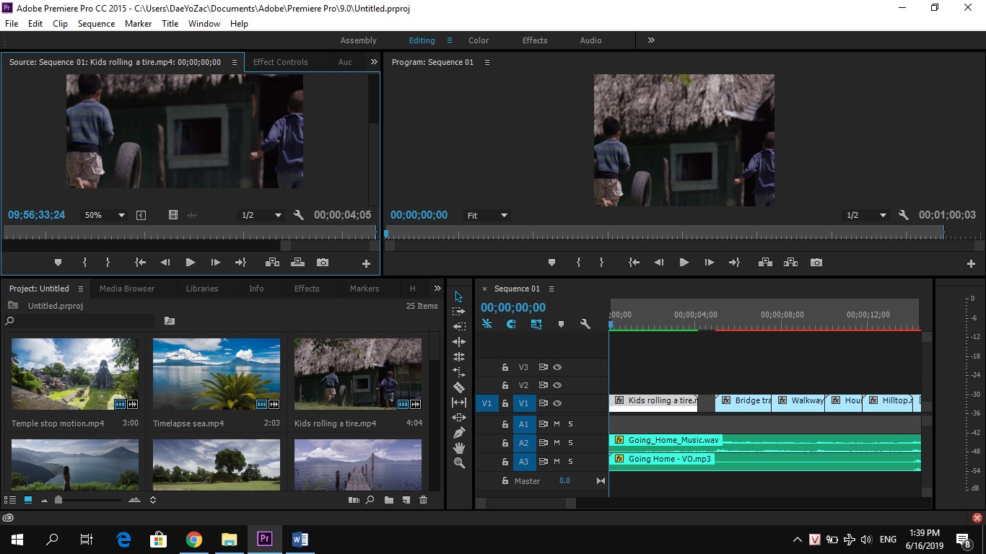This screenshot has width=986, height=554.
Task: Click Source monitor settings wrench
Action: [299, 215]
